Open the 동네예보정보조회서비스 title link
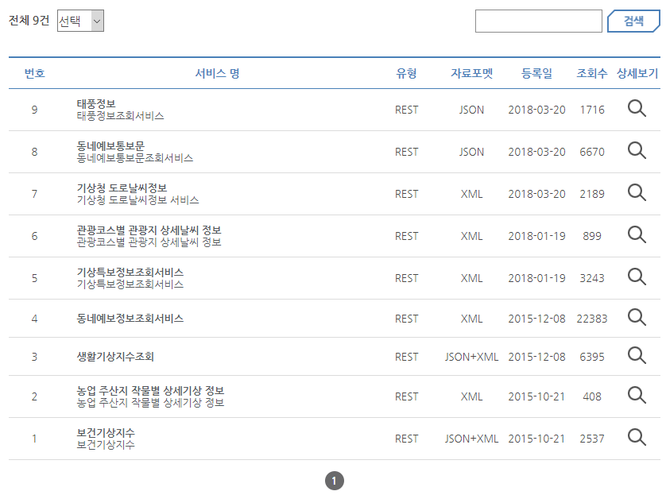Viewport: 666px width, 495px height. click(x=130, y=319)
